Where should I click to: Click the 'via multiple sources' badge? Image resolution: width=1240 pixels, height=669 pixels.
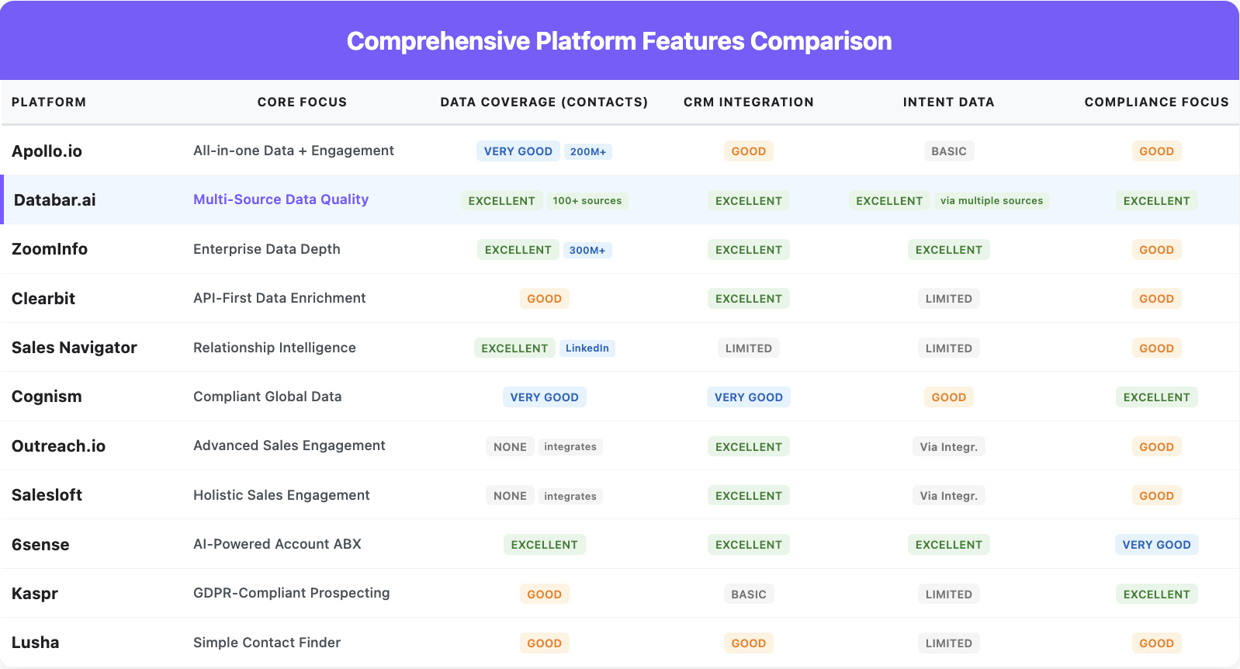coord(992,200)
